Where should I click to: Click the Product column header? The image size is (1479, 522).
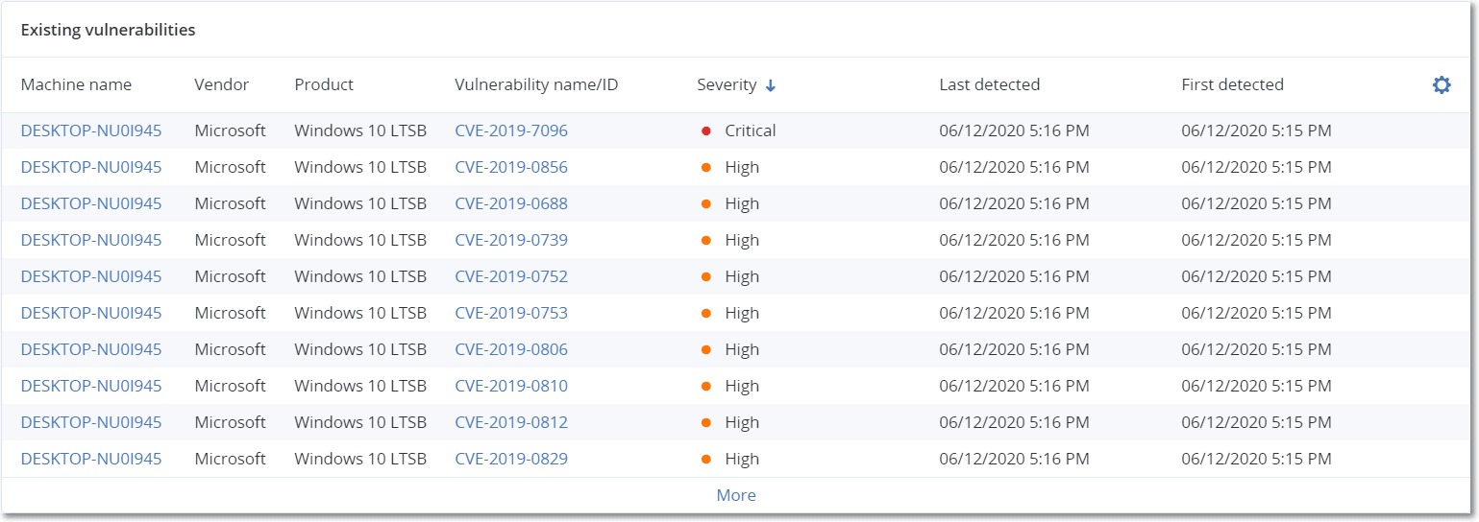[324, 84]
